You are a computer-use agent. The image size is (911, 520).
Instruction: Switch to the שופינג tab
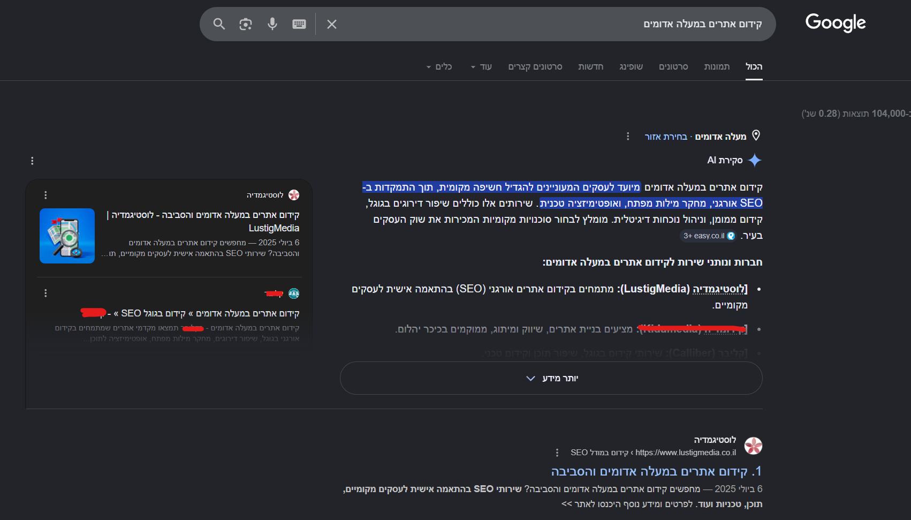click(x=631, y=66)
